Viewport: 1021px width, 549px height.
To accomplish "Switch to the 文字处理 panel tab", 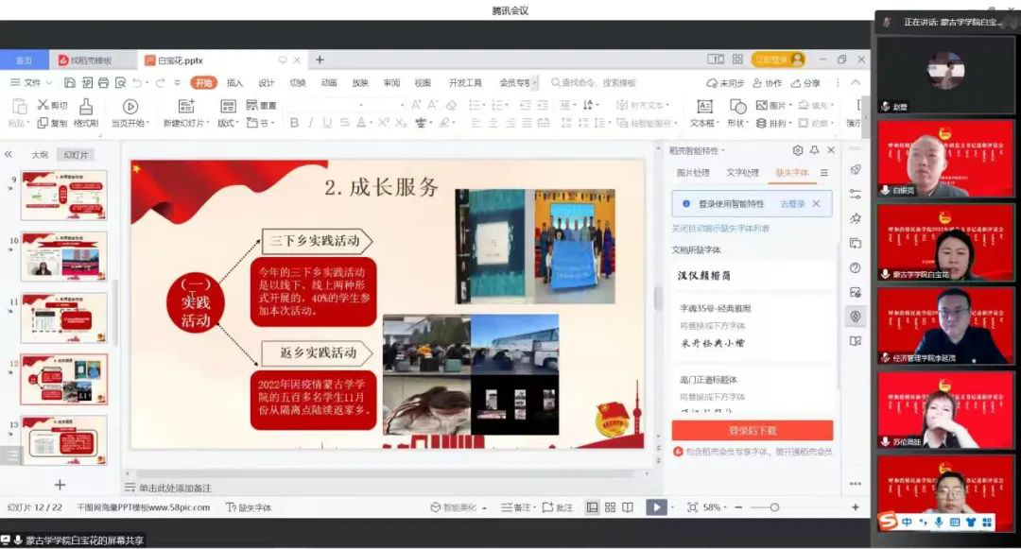I will pos(742,173).
